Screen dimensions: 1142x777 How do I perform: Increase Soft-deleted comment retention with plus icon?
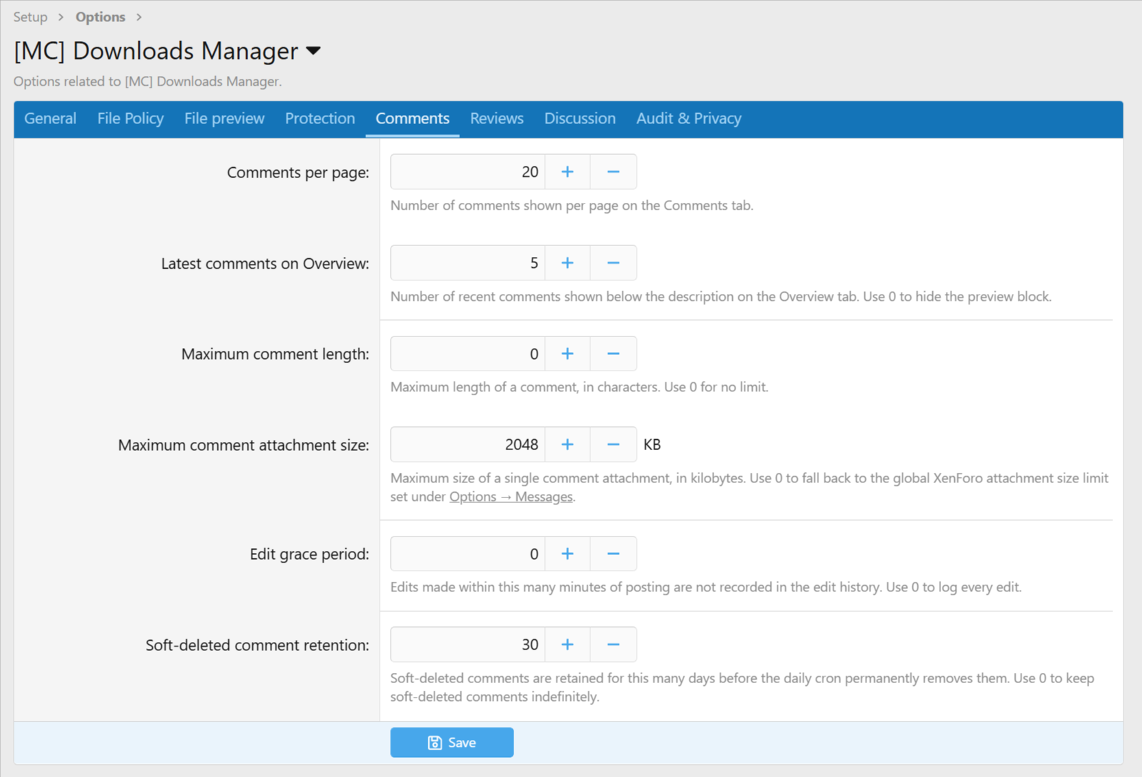tap(568, 645)
